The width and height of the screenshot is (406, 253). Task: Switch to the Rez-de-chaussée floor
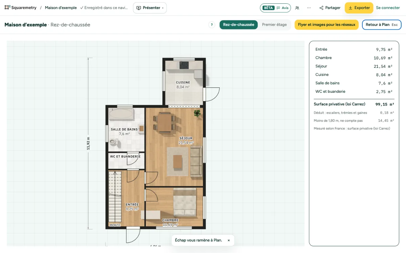coord(239,25)
